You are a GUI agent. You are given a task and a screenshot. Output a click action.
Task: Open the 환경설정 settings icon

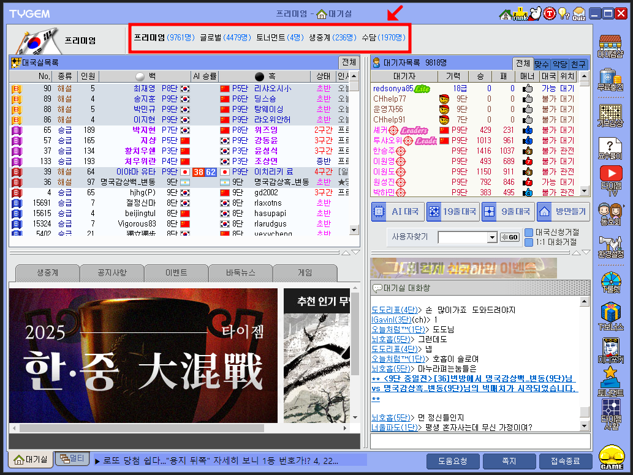click(x=610, y=247)
